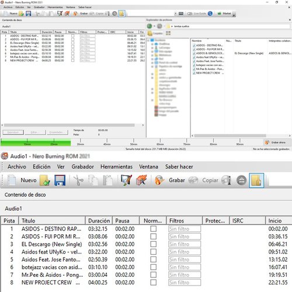Click the Editar... button under the track list

(x=35, y=132)
